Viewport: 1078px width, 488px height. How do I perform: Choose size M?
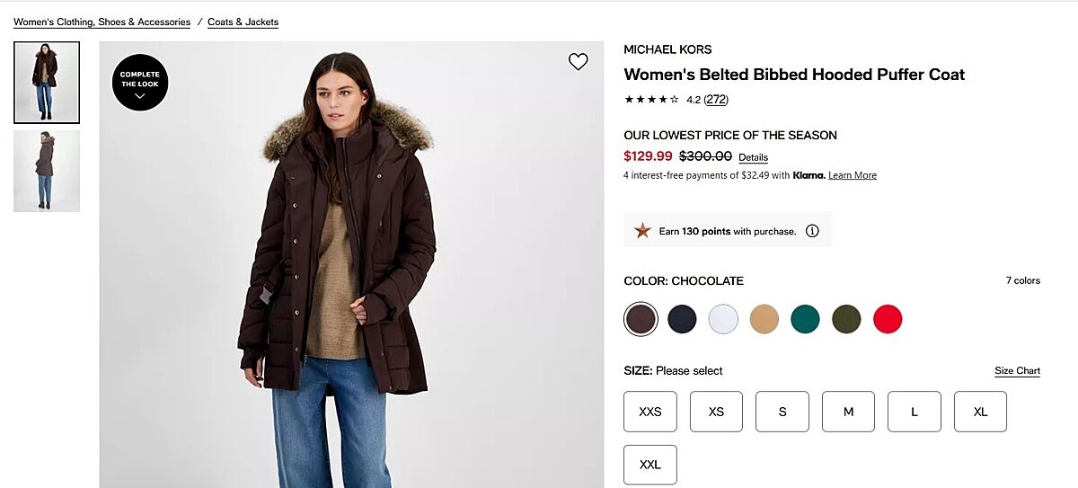pos(848,412)
